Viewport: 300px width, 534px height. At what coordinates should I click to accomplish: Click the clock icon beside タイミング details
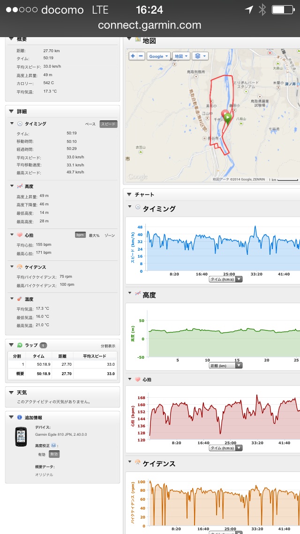(x=20, y=124)
